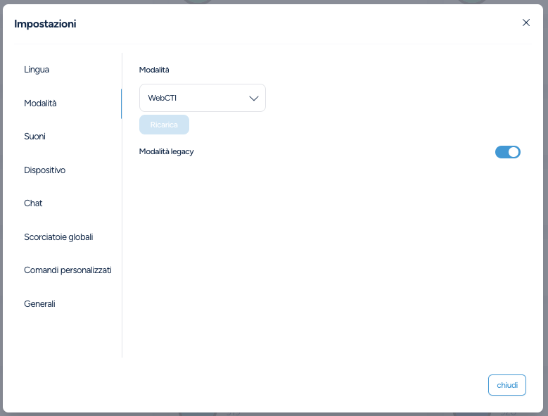The image size is (548, 416).
Task: Open the Lingua settings section
Action: pos(37,70)
